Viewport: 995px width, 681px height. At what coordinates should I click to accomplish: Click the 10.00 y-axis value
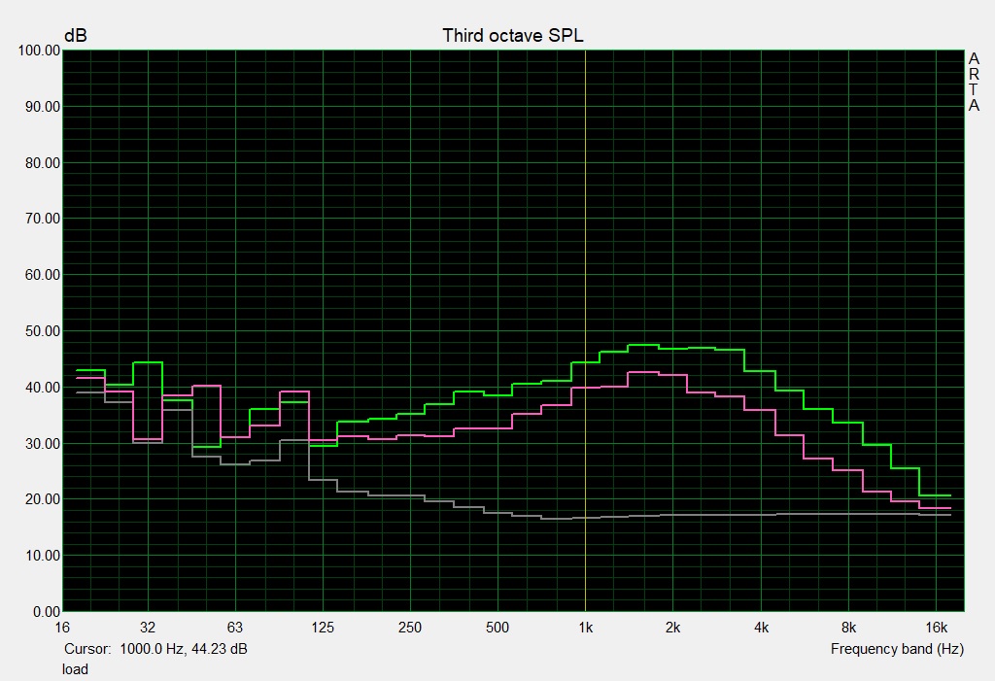(43, 556)
